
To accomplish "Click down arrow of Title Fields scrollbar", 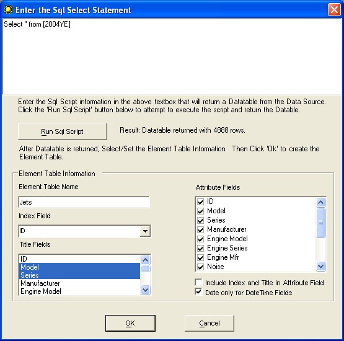I will (146, 290).
